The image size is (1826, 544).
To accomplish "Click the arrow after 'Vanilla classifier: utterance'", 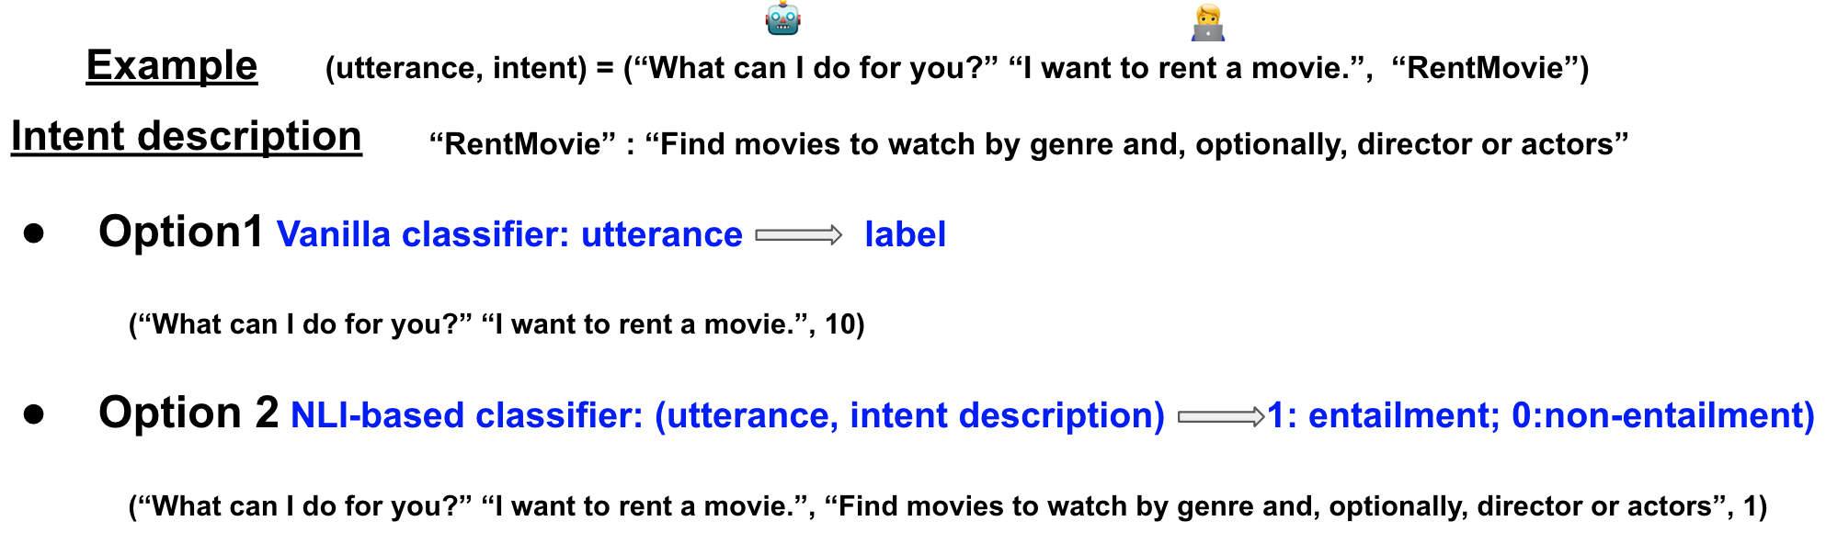I will click(798, 235).
